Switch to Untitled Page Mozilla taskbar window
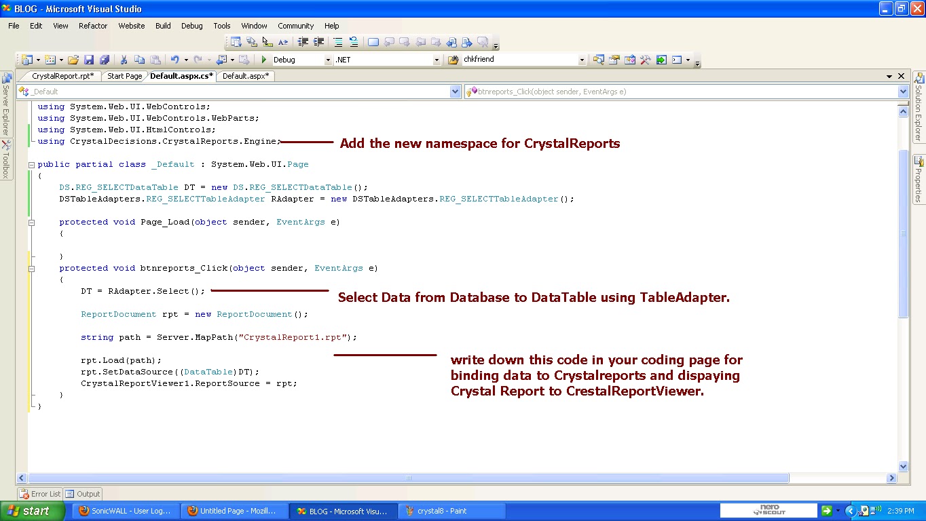Image resolution: width=926 pixels, height=521 pixels. (x=234, y=511)
